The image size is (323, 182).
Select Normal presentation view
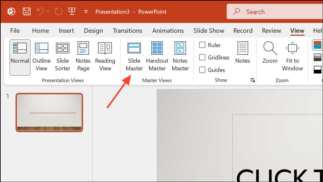(x=20, y=57)
